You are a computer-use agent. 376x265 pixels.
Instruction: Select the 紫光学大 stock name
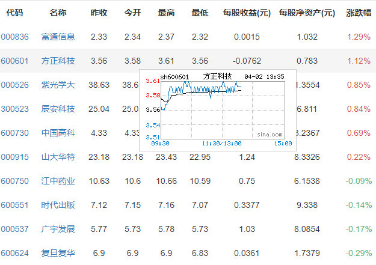(x=58, y=85)
